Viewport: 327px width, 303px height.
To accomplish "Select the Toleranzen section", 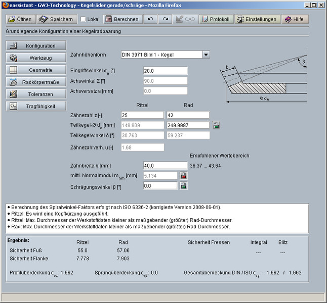I will 36,94.
